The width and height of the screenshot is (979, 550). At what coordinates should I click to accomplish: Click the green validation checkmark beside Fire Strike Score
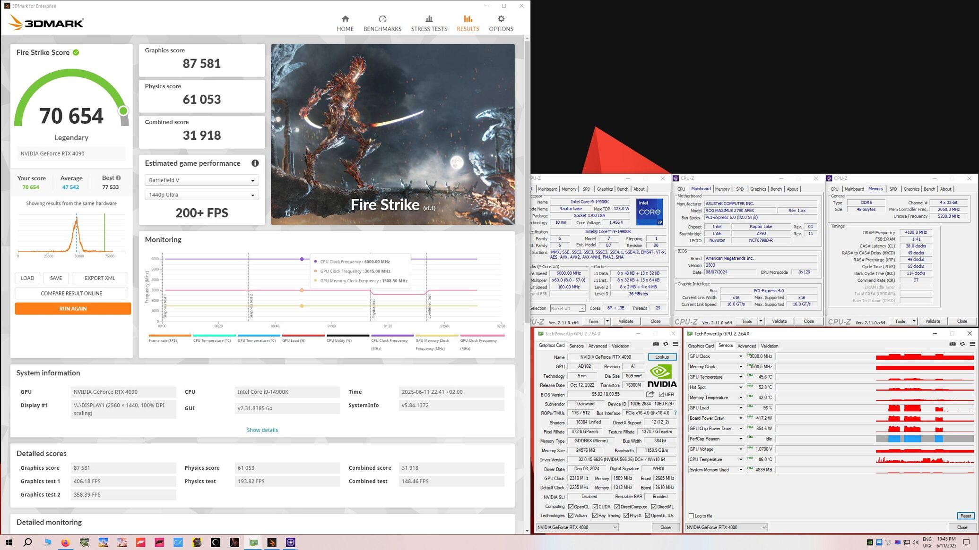[x=76, y=52]
